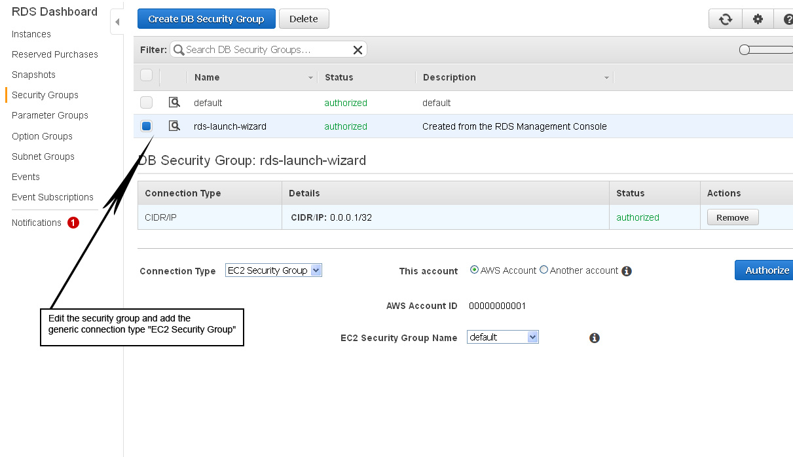Image resolution: width=793 pixels, height=457 pixels.
Task: Click the search magnifier in the filter box
Action: point(179,50)
